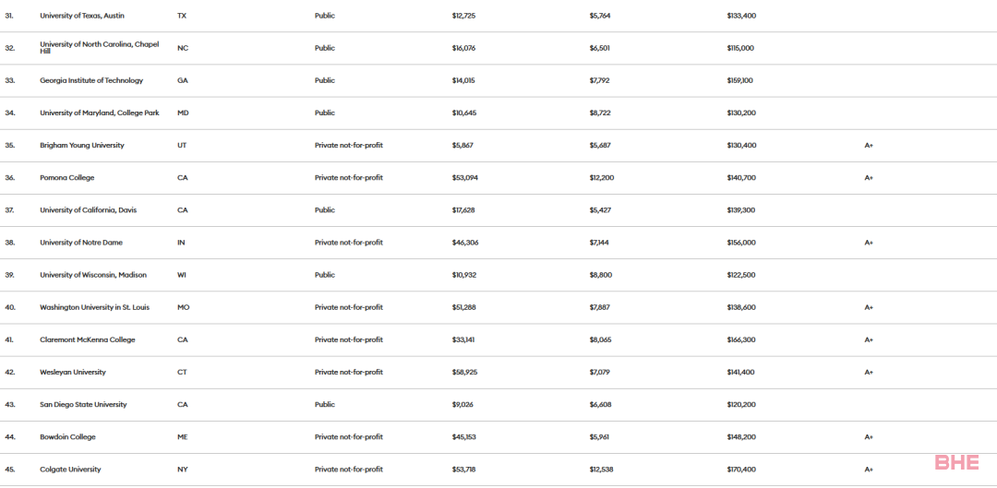The height and width of the screenshot is (488, 997).
Task: Click the BHE watermark logo
Action: tap(957, 462)
